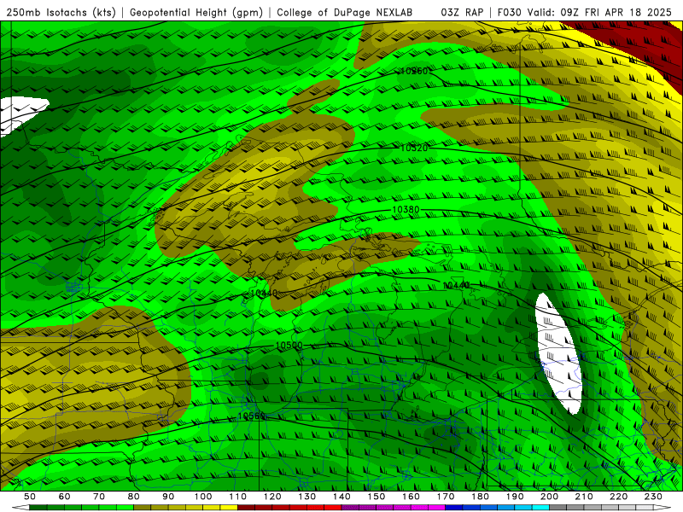The image size is (683, 512).
Task: Click the legend value label 70
Action: tap(99, 497)
